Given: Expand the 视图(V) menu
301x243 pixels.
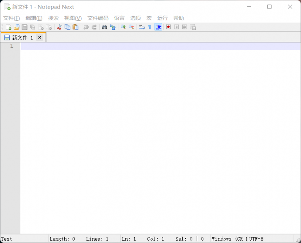Looking at the screenshot, I should pos(73,18).
